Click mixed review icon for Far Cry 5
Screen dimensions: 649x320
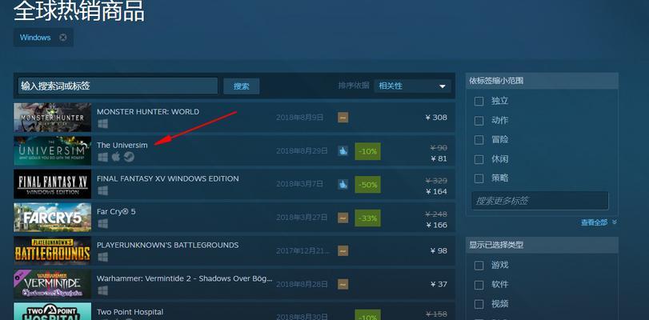point(343,218)
